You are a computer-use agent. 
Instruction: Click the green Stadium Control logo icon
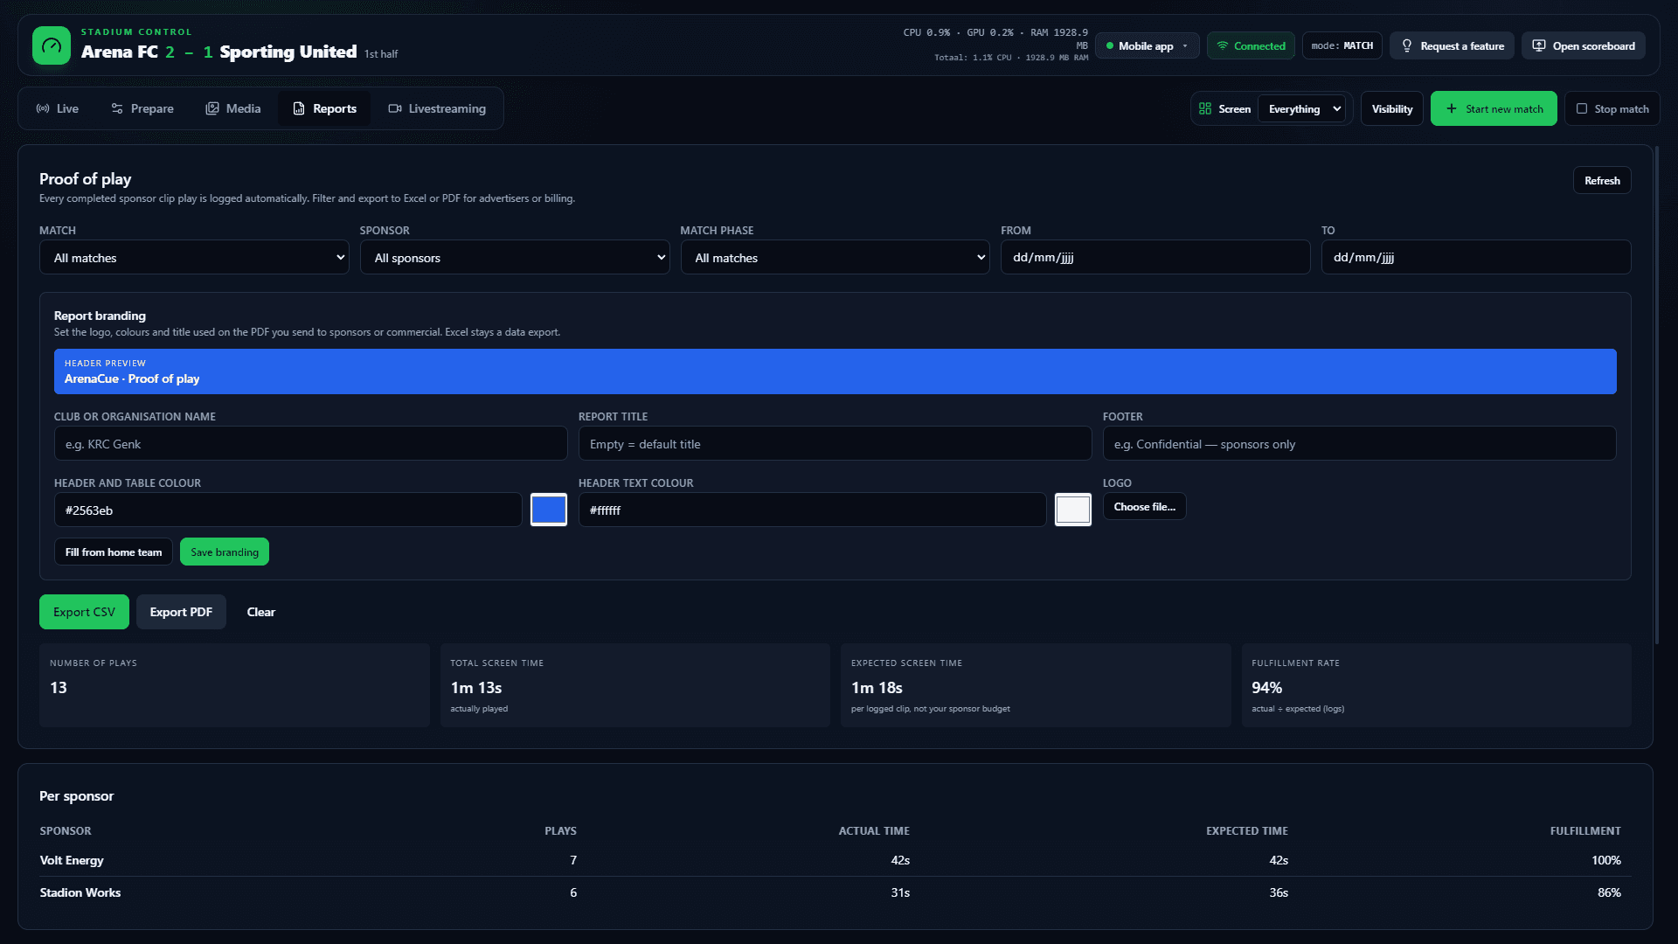tap(52, 45)
